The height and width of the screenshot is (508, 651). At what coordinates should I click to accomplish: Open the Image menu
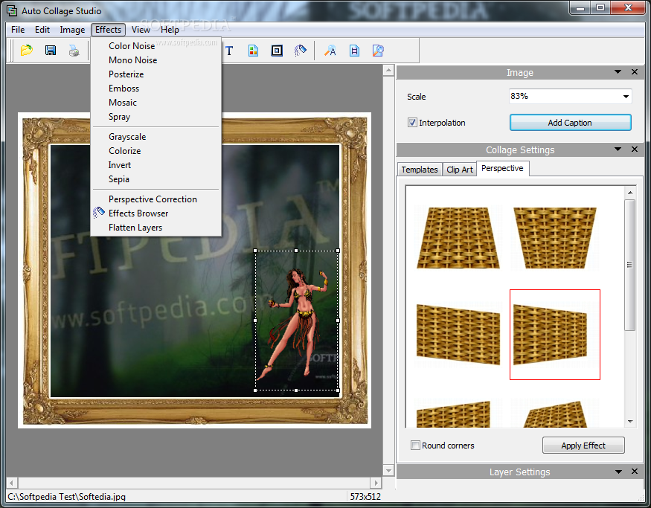[x=72, y=30]
